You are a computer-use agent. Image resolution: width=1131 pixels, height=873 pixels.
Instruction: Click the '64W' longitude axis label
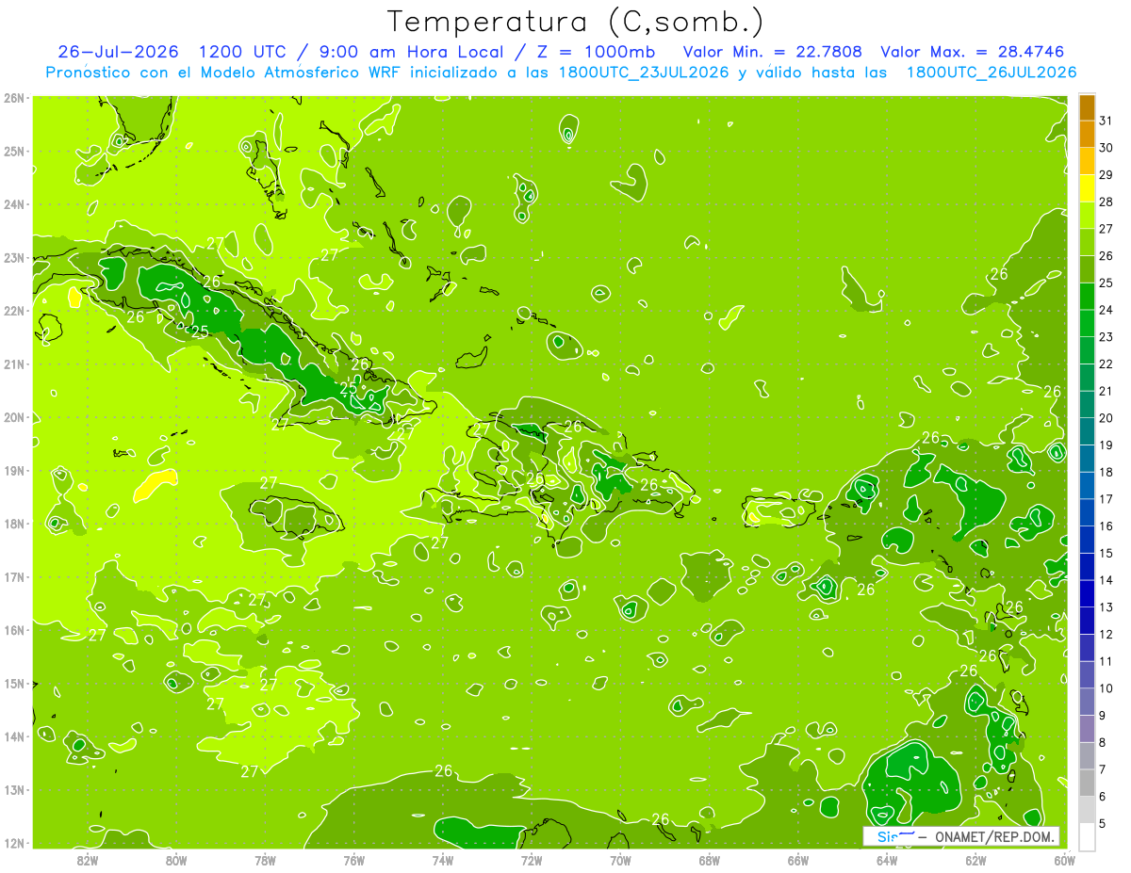tap(887, 860)
